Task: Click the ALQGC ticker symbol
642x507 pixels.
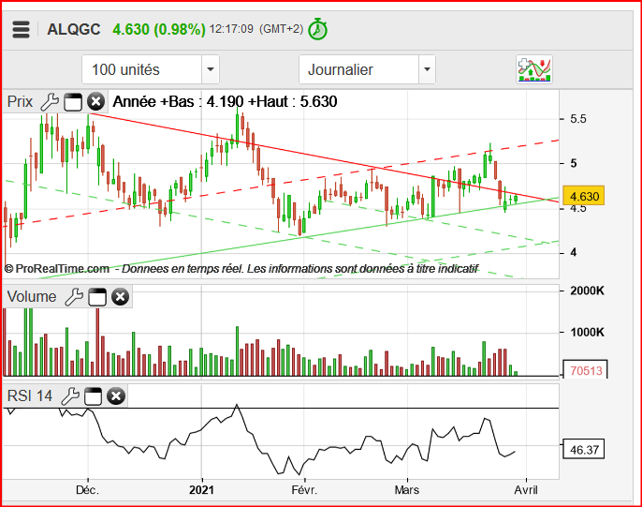Action: 74,29
